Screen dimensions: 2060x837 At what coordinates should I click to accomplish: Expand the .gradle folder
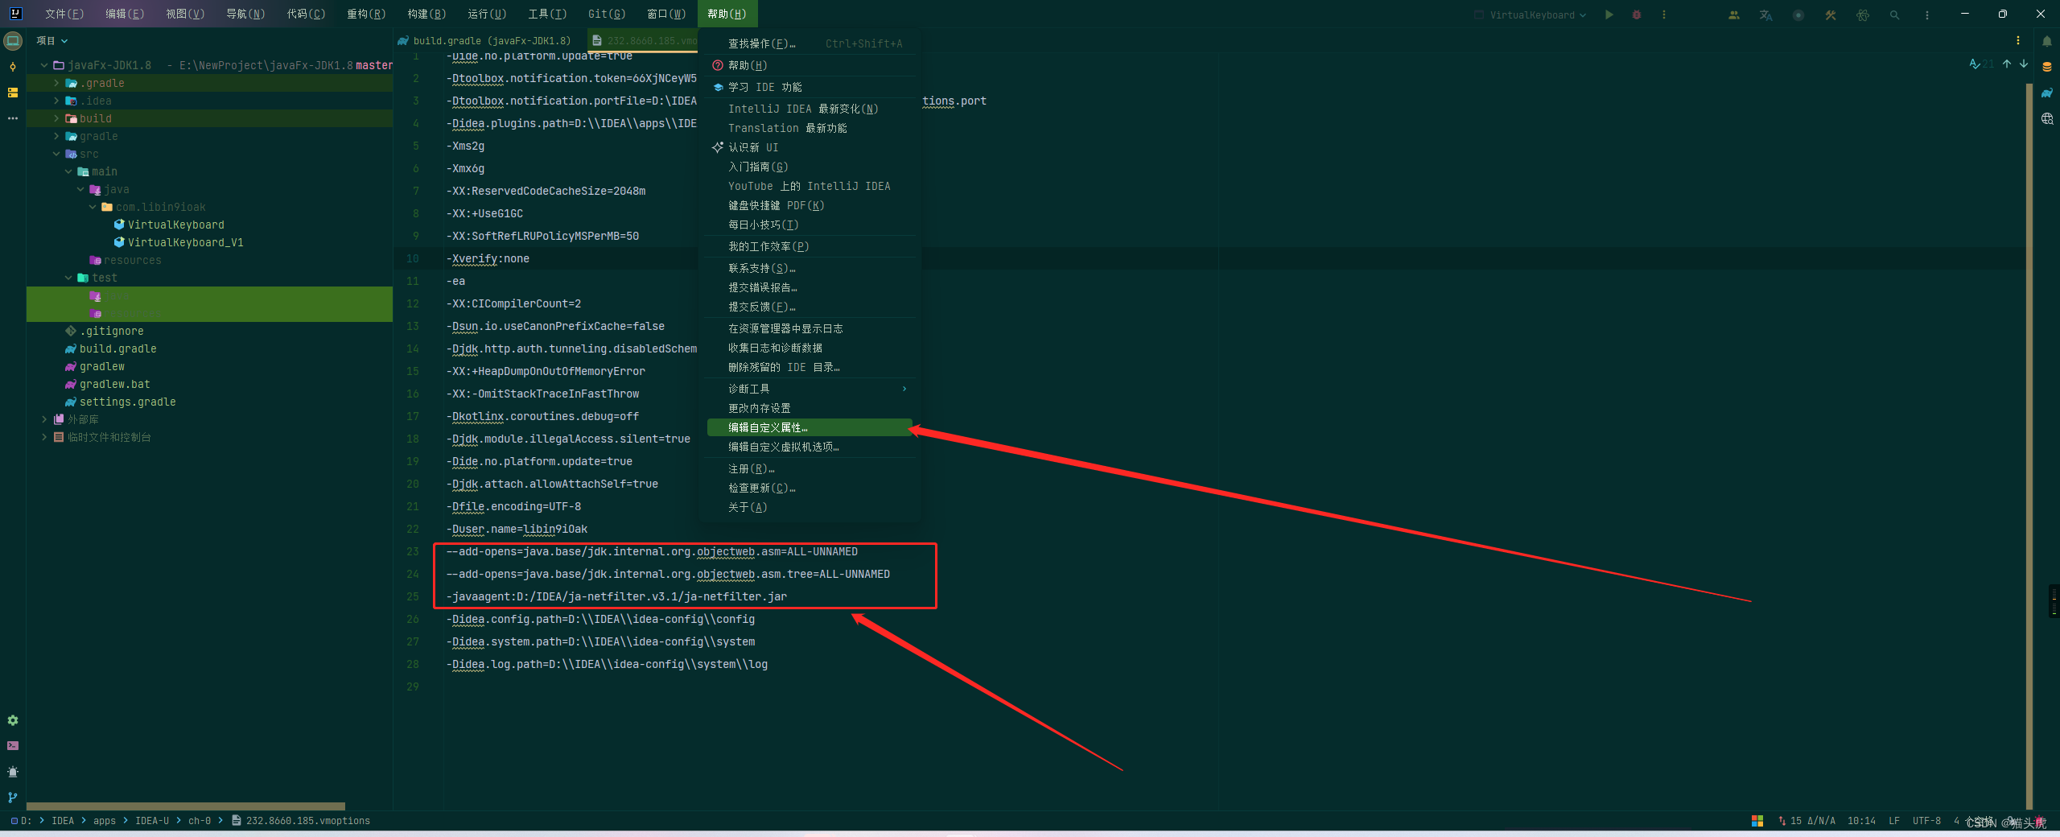[x=56, y=83]
